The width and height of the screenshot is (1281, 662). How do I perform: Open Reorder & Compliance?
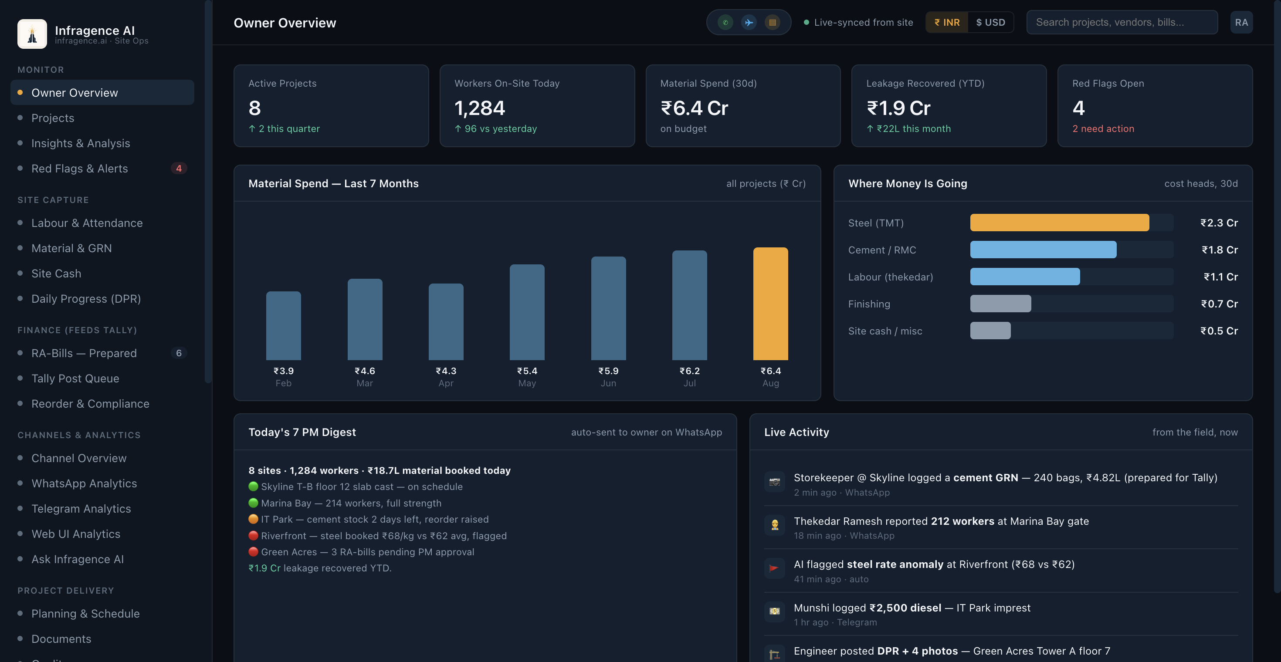tap(102, 404)
